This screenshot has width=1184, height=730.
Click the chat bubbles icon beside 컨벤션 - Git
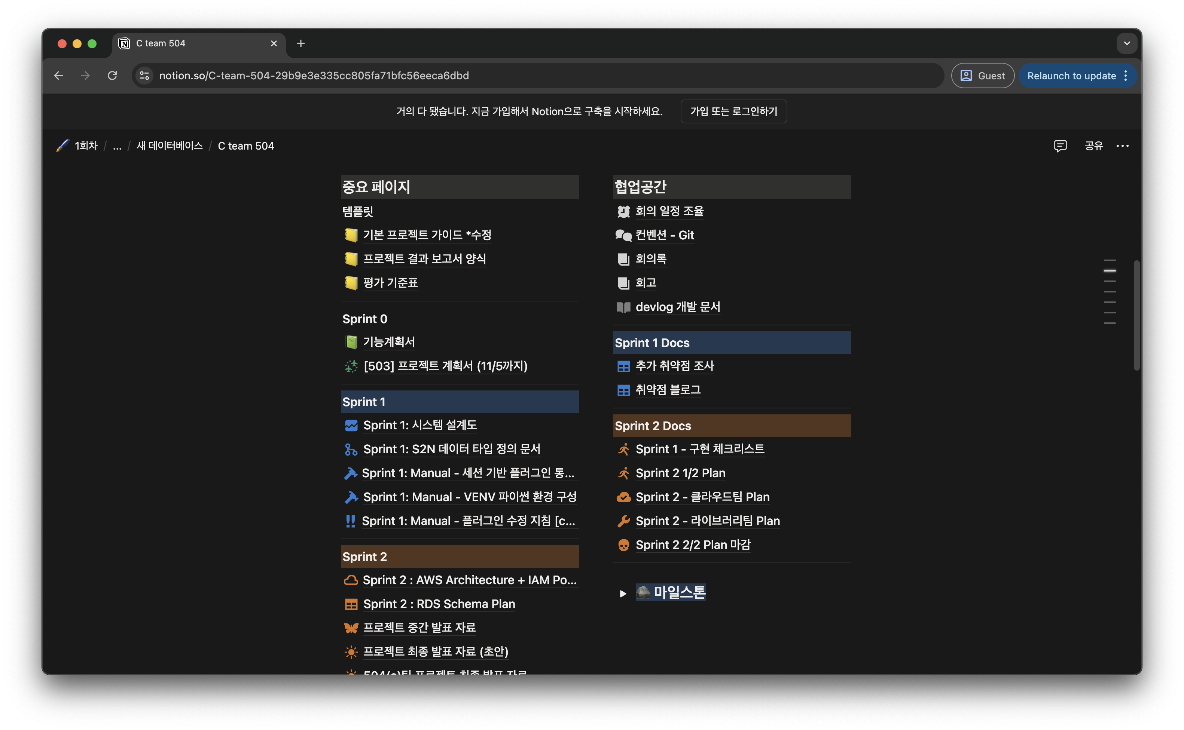pyautogui.click(x=623, y=235)
